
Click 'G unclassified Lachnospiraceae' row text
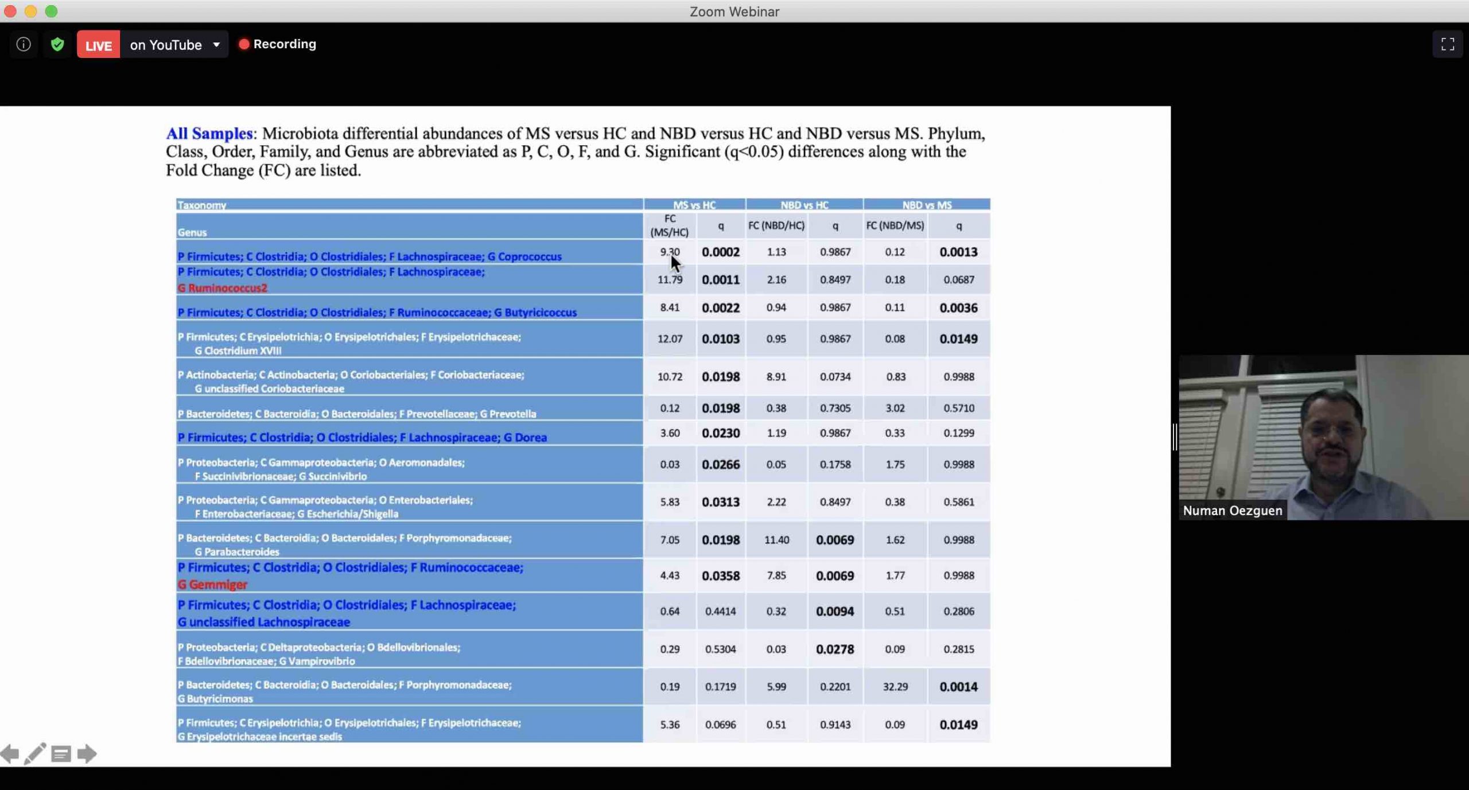click(263, 622)
